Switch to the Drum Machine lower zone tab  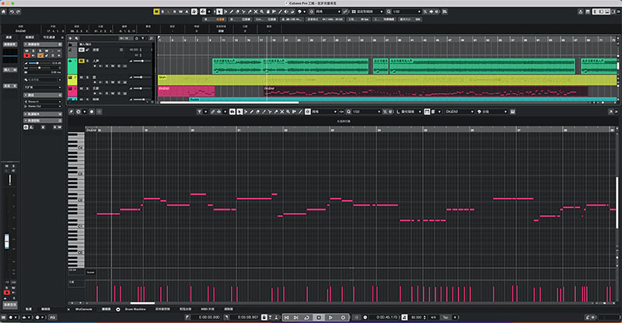coord(135,309)
